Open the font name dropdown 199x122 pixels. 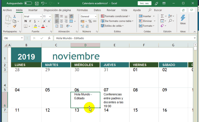coord(41,16)
